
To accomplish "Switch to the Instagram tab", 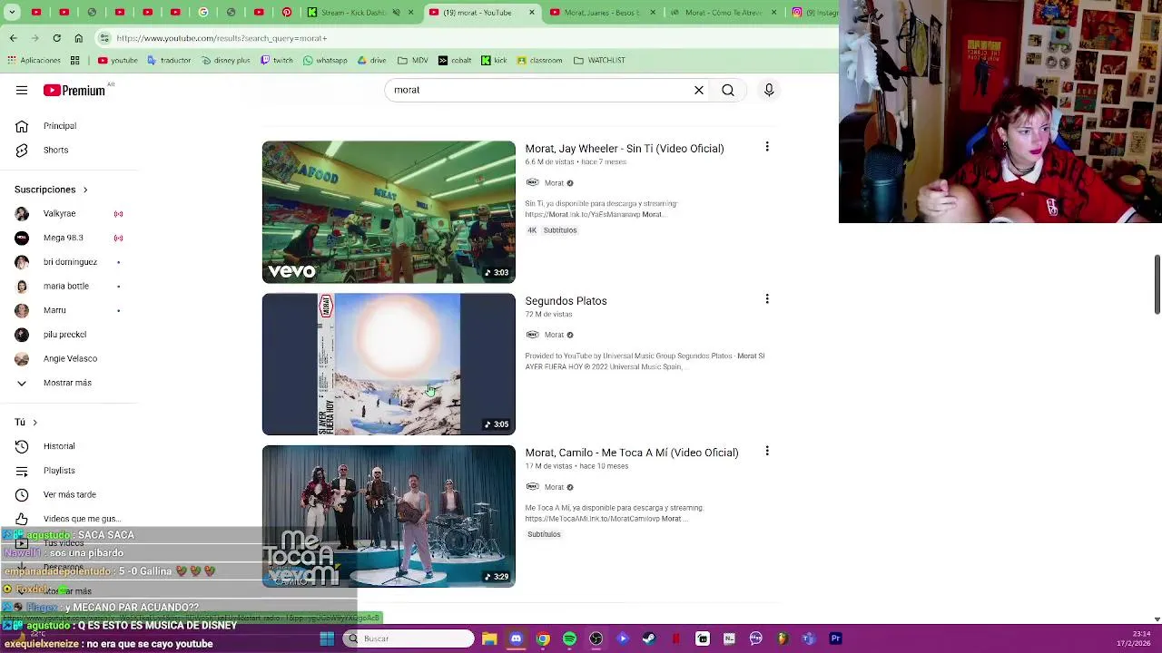I will (812, 12).
